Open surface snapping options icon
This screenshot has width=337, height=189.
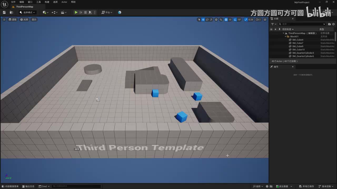click(x=221, y=19)
